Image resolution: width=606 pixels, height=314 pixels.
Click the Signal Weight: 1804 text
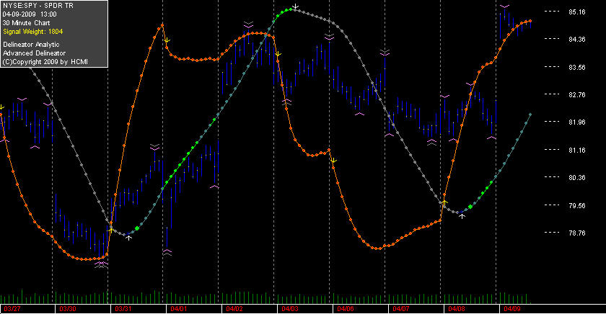click(x=33, y=32)
